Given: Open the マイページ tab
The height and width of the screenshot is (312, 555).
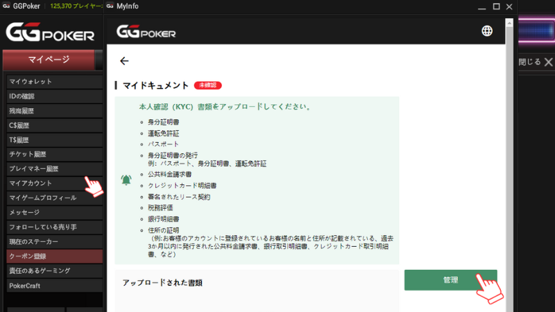Looking at the screenshot, I should click(49, 60).
